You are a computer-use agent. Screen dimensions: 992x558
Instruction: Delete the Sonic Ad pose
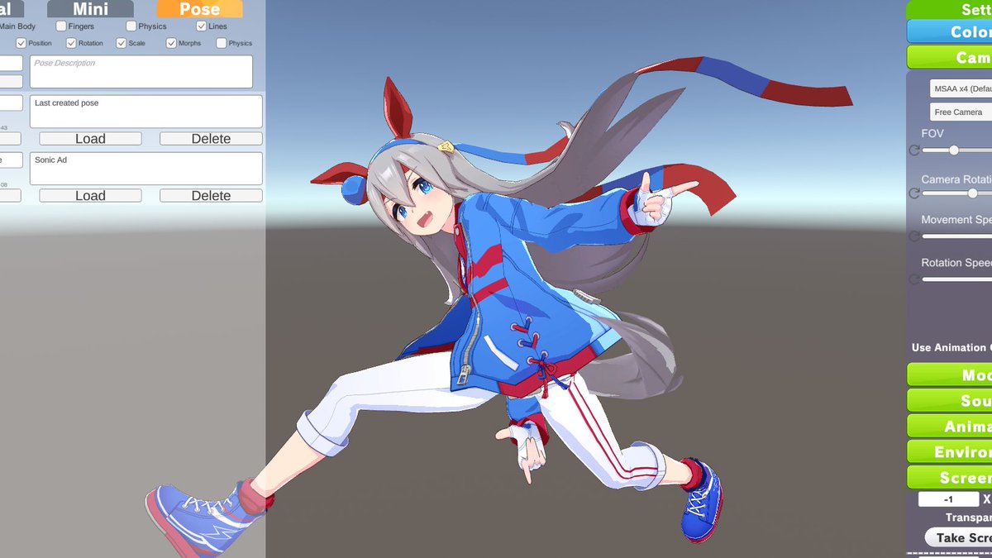[211, 196]
